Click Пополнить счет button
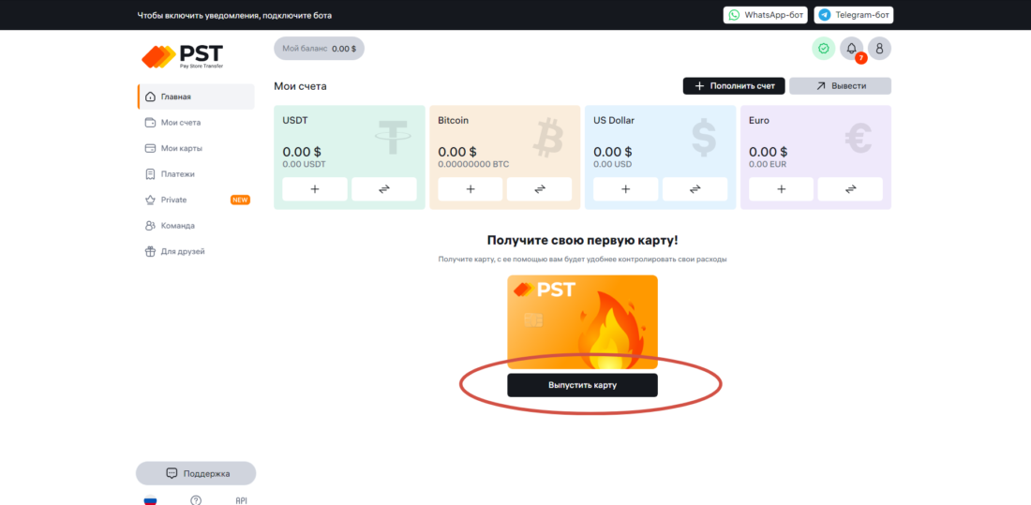 (x=734, y=86)
